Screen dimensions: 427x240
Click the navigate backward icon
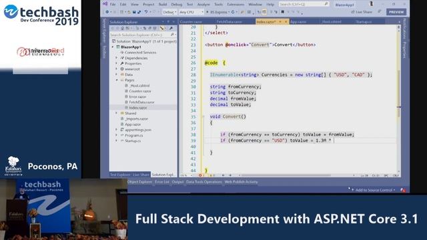pos(107,12)
